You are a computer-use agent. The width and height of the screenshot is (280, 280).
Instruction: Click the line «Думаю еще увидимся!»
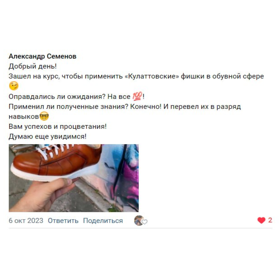click(48, 136)
